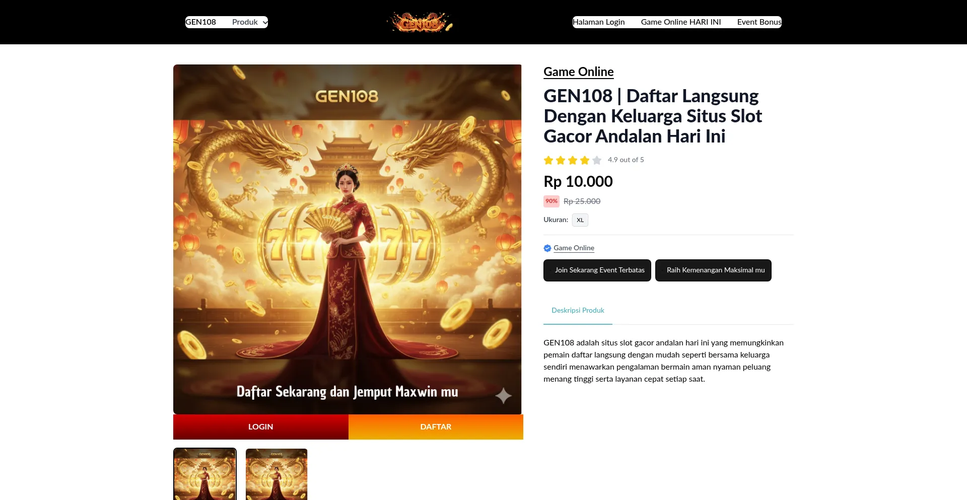Click the GEN108 text in the header
967x500 pixels.
pyautogui.click(x=200, y=22)
